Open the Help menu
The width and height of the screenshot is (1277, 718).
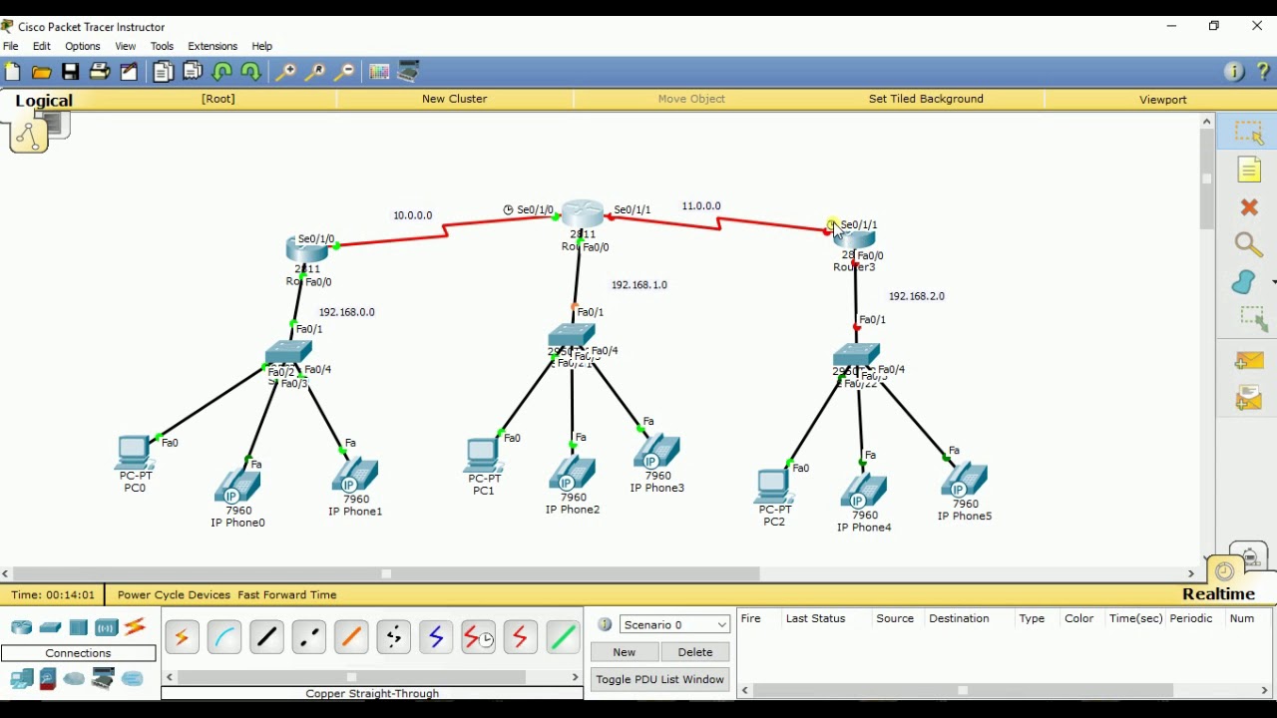[x=262, y=46]
